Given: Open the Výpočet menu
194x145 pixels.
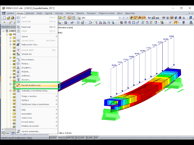Looking at the screenshot, I should (48, 13).
